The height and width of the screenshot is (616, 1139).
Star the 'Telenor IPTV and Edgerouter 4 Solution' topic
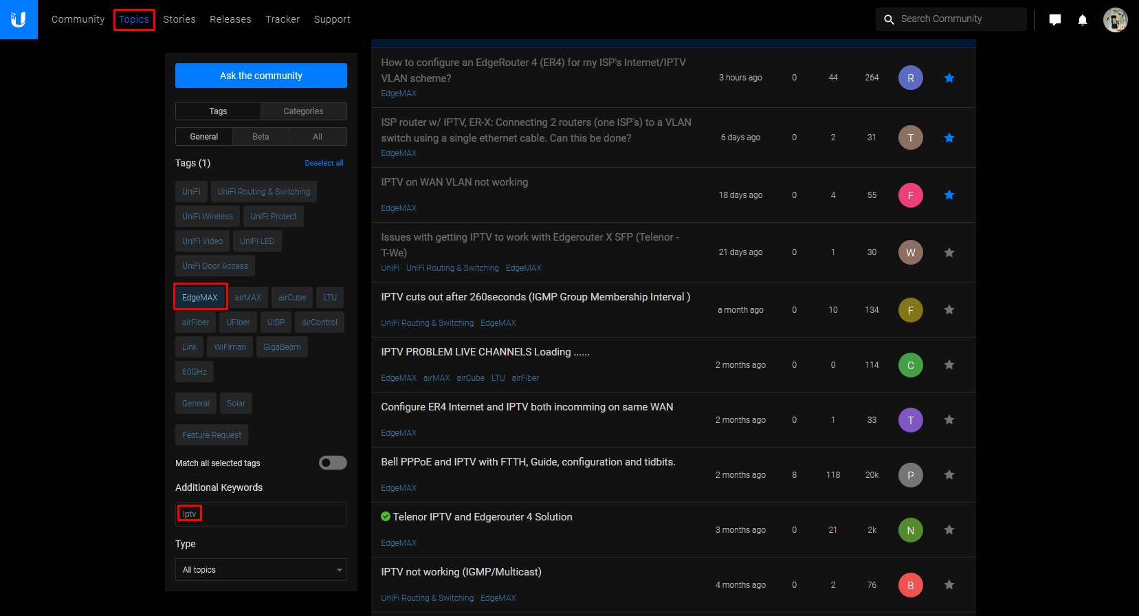[949, 530]
